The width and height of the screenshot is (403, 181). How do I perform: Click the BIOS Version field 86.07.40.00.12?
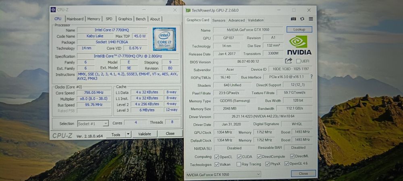pyautogui.click(x=248, y=62)
